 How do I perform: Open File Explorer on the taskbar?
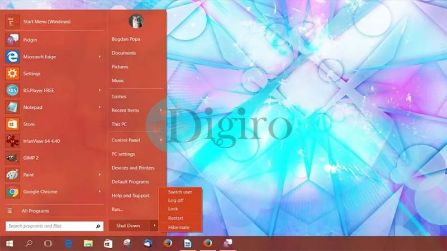point(88,244)
